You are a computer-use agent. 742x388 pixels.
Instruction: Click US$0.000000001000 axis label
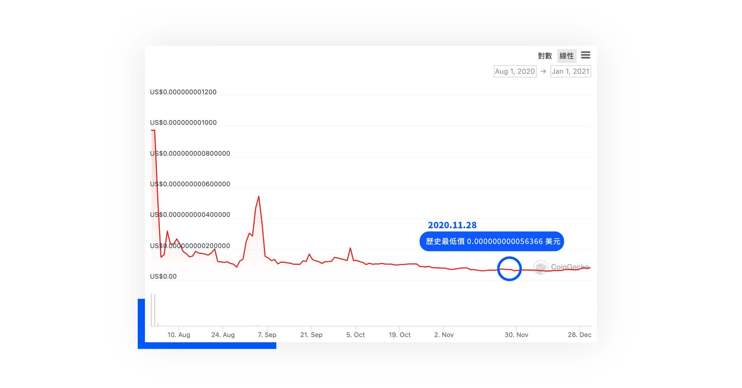(183, 123)
